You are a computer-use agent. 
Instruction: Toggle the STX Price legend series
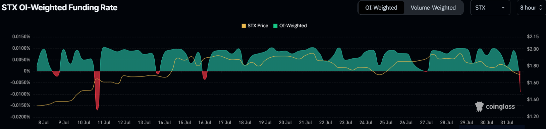tap(255, 26)
